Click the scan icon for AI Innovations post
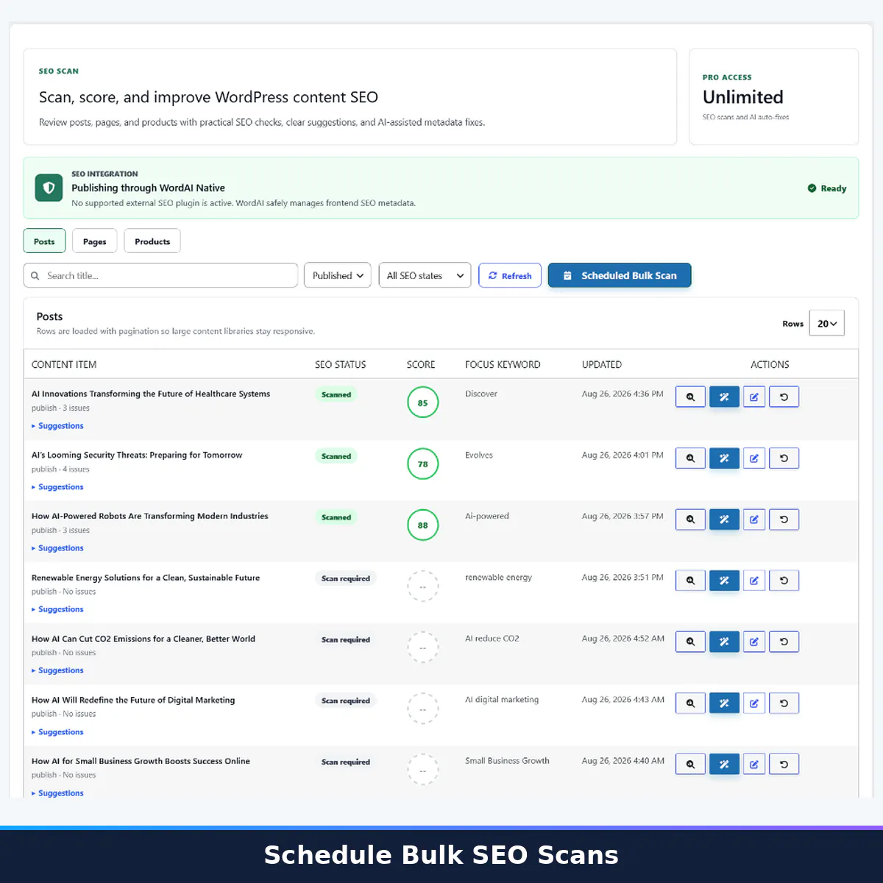Image resolution: width=883 pixels, height=883 pixels. 690,397
